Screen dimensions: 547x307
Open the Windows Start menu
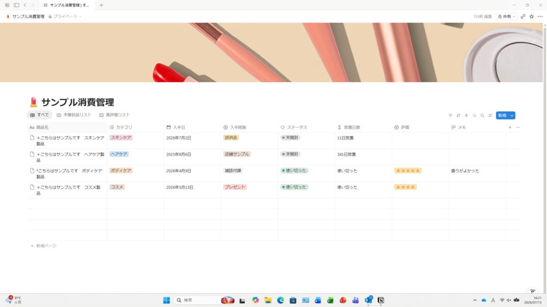tap(167, 300)
